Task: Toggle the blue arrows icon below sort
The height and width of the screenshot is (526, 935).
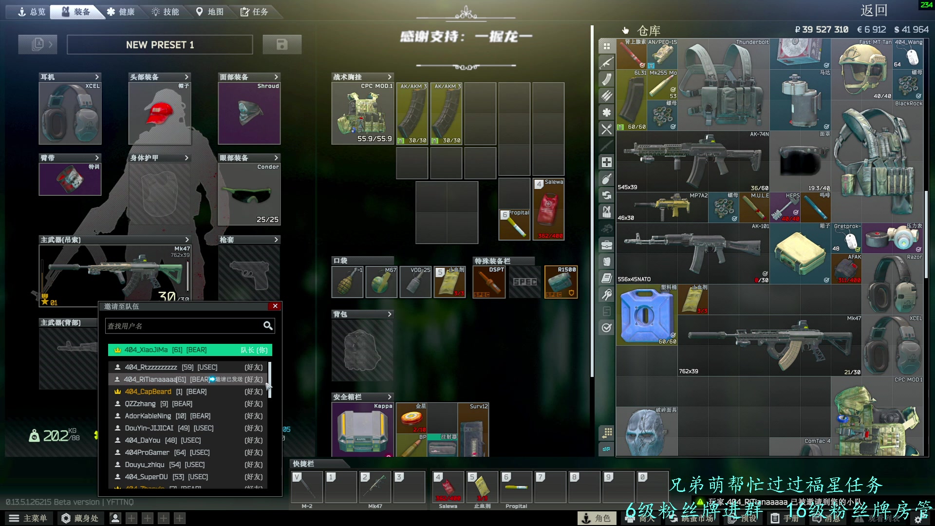Action: [x=606, y=449]
